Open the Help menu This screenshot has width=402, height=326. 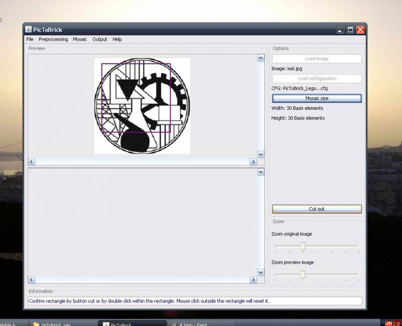click(x=117, y=39)
